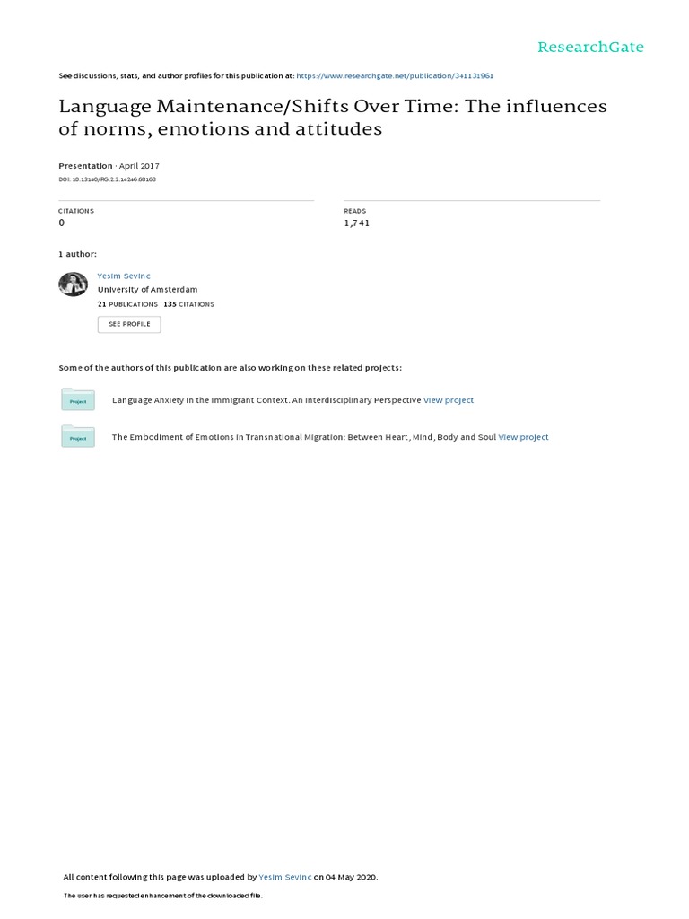Click the citations count 0

click(x=62, y=223)
